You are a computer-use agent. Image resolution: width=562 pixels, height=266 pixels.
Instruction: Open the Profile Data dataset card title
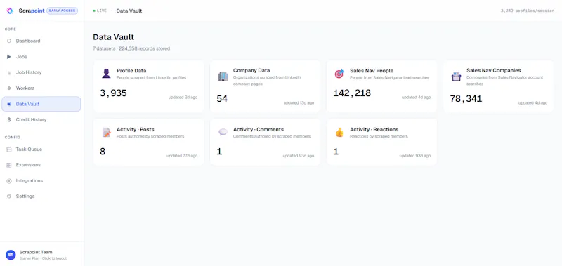click(131, 70)
